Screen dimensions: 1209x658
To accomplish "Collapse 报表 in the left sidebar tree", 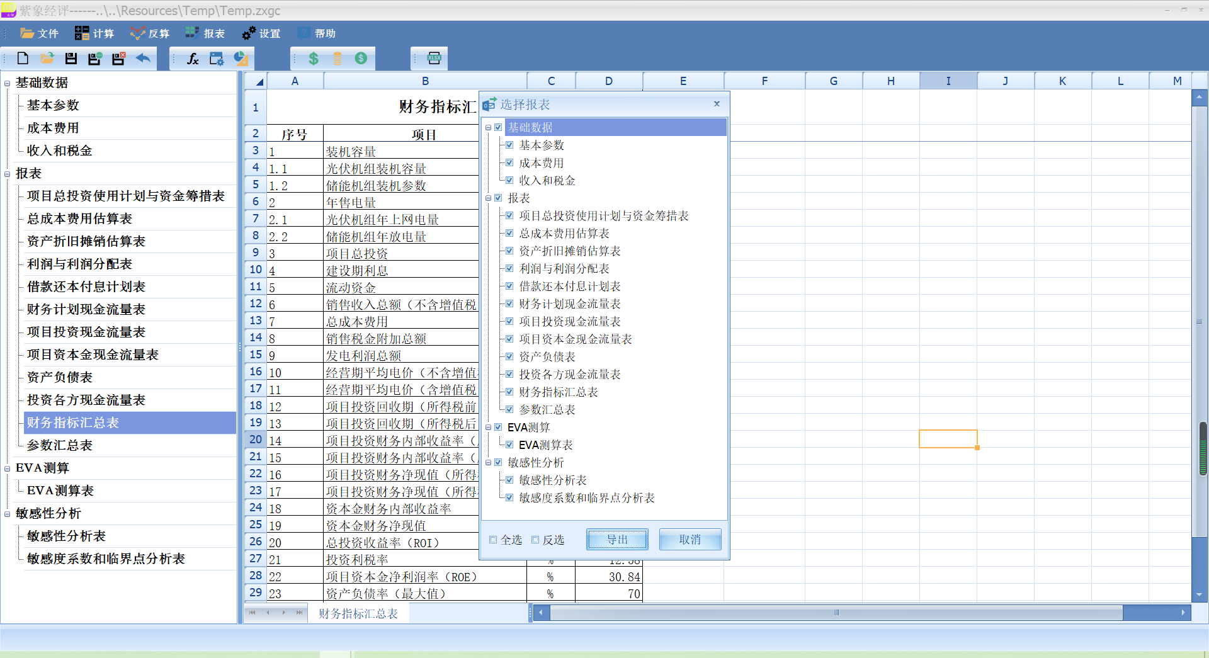I will [7, 174].
